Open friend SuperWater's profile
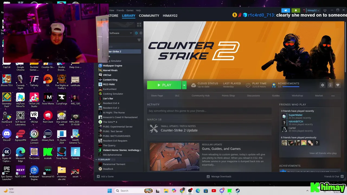 click(x=295, y=115)
